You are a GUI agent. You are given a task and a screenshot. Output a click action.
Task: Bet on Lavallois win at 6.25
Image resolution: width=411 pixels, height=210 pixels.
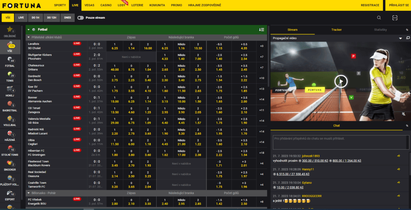pyautogui.click(x=115, y=46)
